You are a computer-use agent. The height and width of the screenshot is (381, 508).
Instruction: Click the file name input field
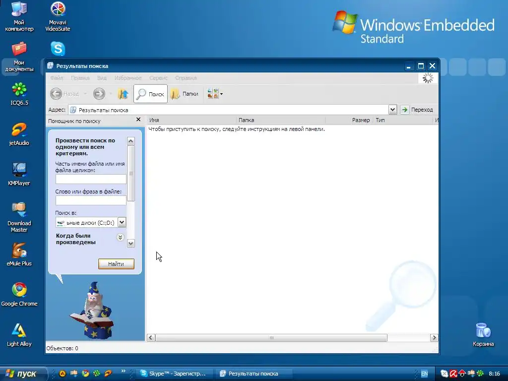click(x=91, y=179)
